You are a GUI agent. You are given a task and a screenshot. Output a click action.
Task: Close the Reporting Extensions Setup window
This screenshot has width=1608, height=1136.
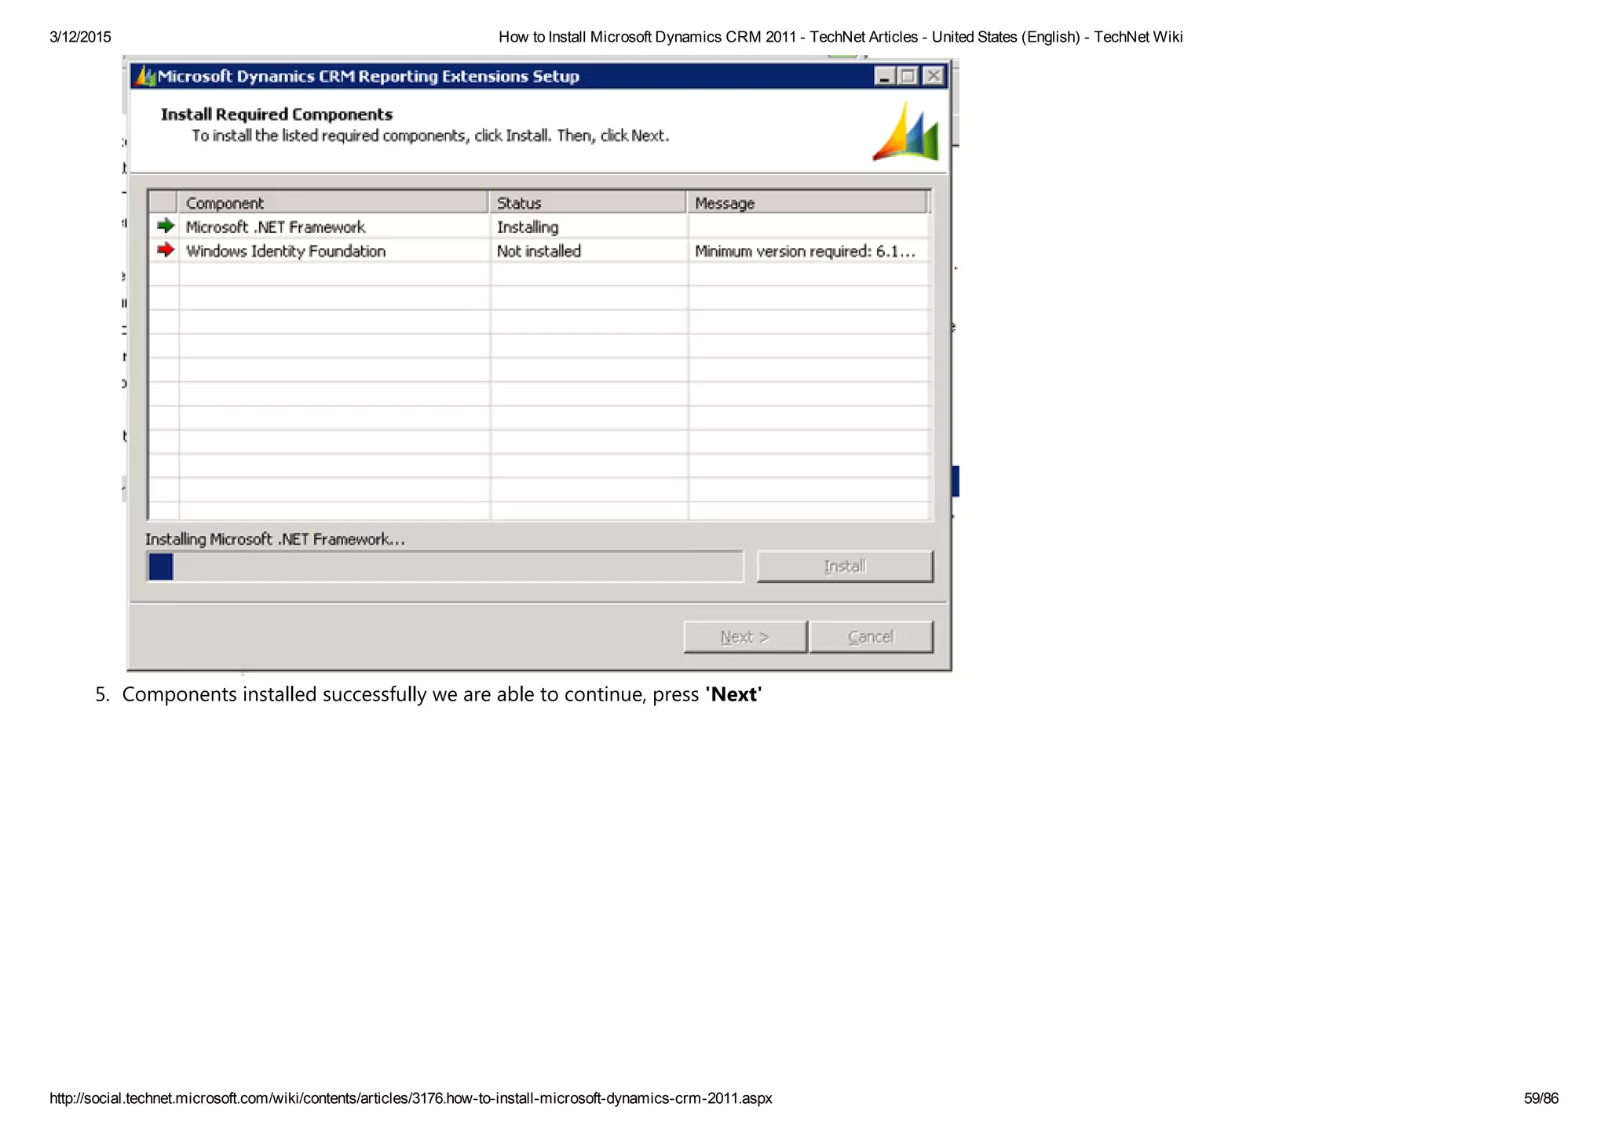933,76
